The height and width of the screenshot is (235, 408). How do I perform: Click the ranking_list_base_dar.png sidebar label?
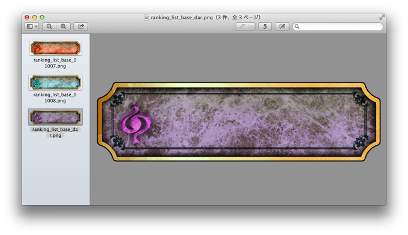[x=55, y=132]
